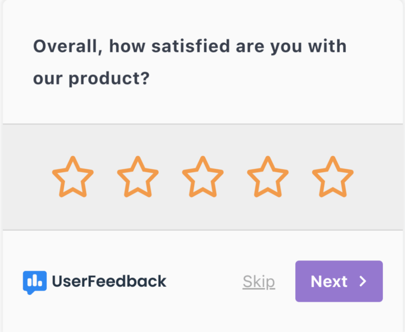This screenshot has height=332, width=405.
Task: Click the word 'Next' label text
Action: [x=329, y=281]
